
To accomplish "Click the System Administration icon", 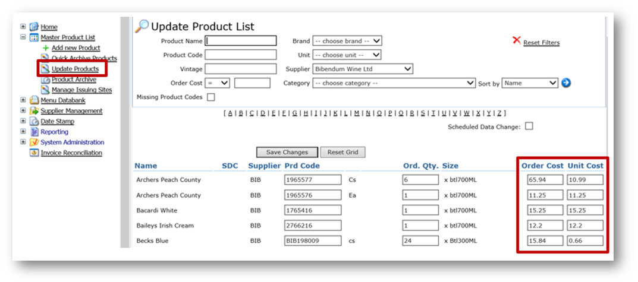I will [34, 142].
